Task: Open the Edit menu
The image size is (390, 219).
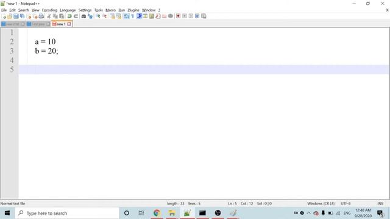Action: click(x=12, y=10)
